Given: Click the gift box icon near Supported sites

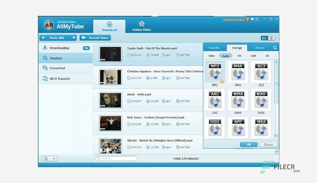Looking at the screenshot, I should pos(248,20).
